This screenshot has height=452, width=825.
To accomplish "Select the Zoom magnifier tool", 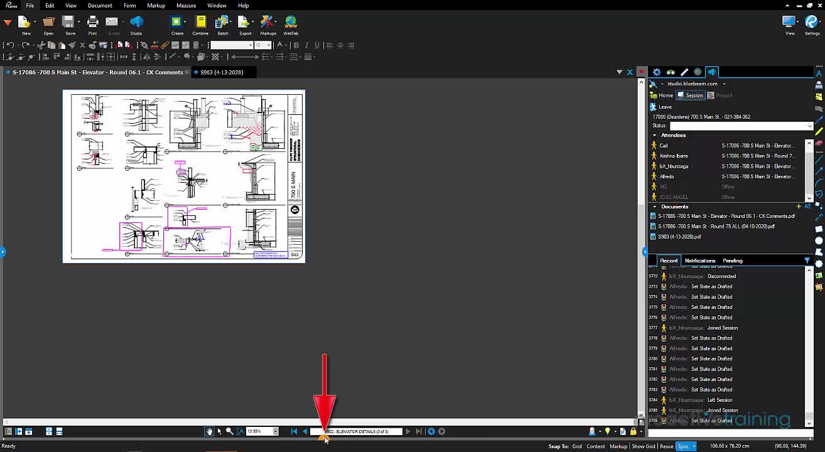I will pos(230,431).
